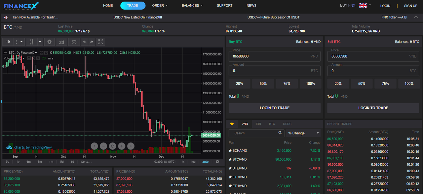Switch to the BTC market tab

(x=272, y=124)
